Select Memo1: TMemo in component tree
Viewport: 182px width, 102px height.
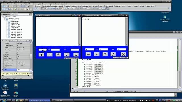[x=14, y=18]
